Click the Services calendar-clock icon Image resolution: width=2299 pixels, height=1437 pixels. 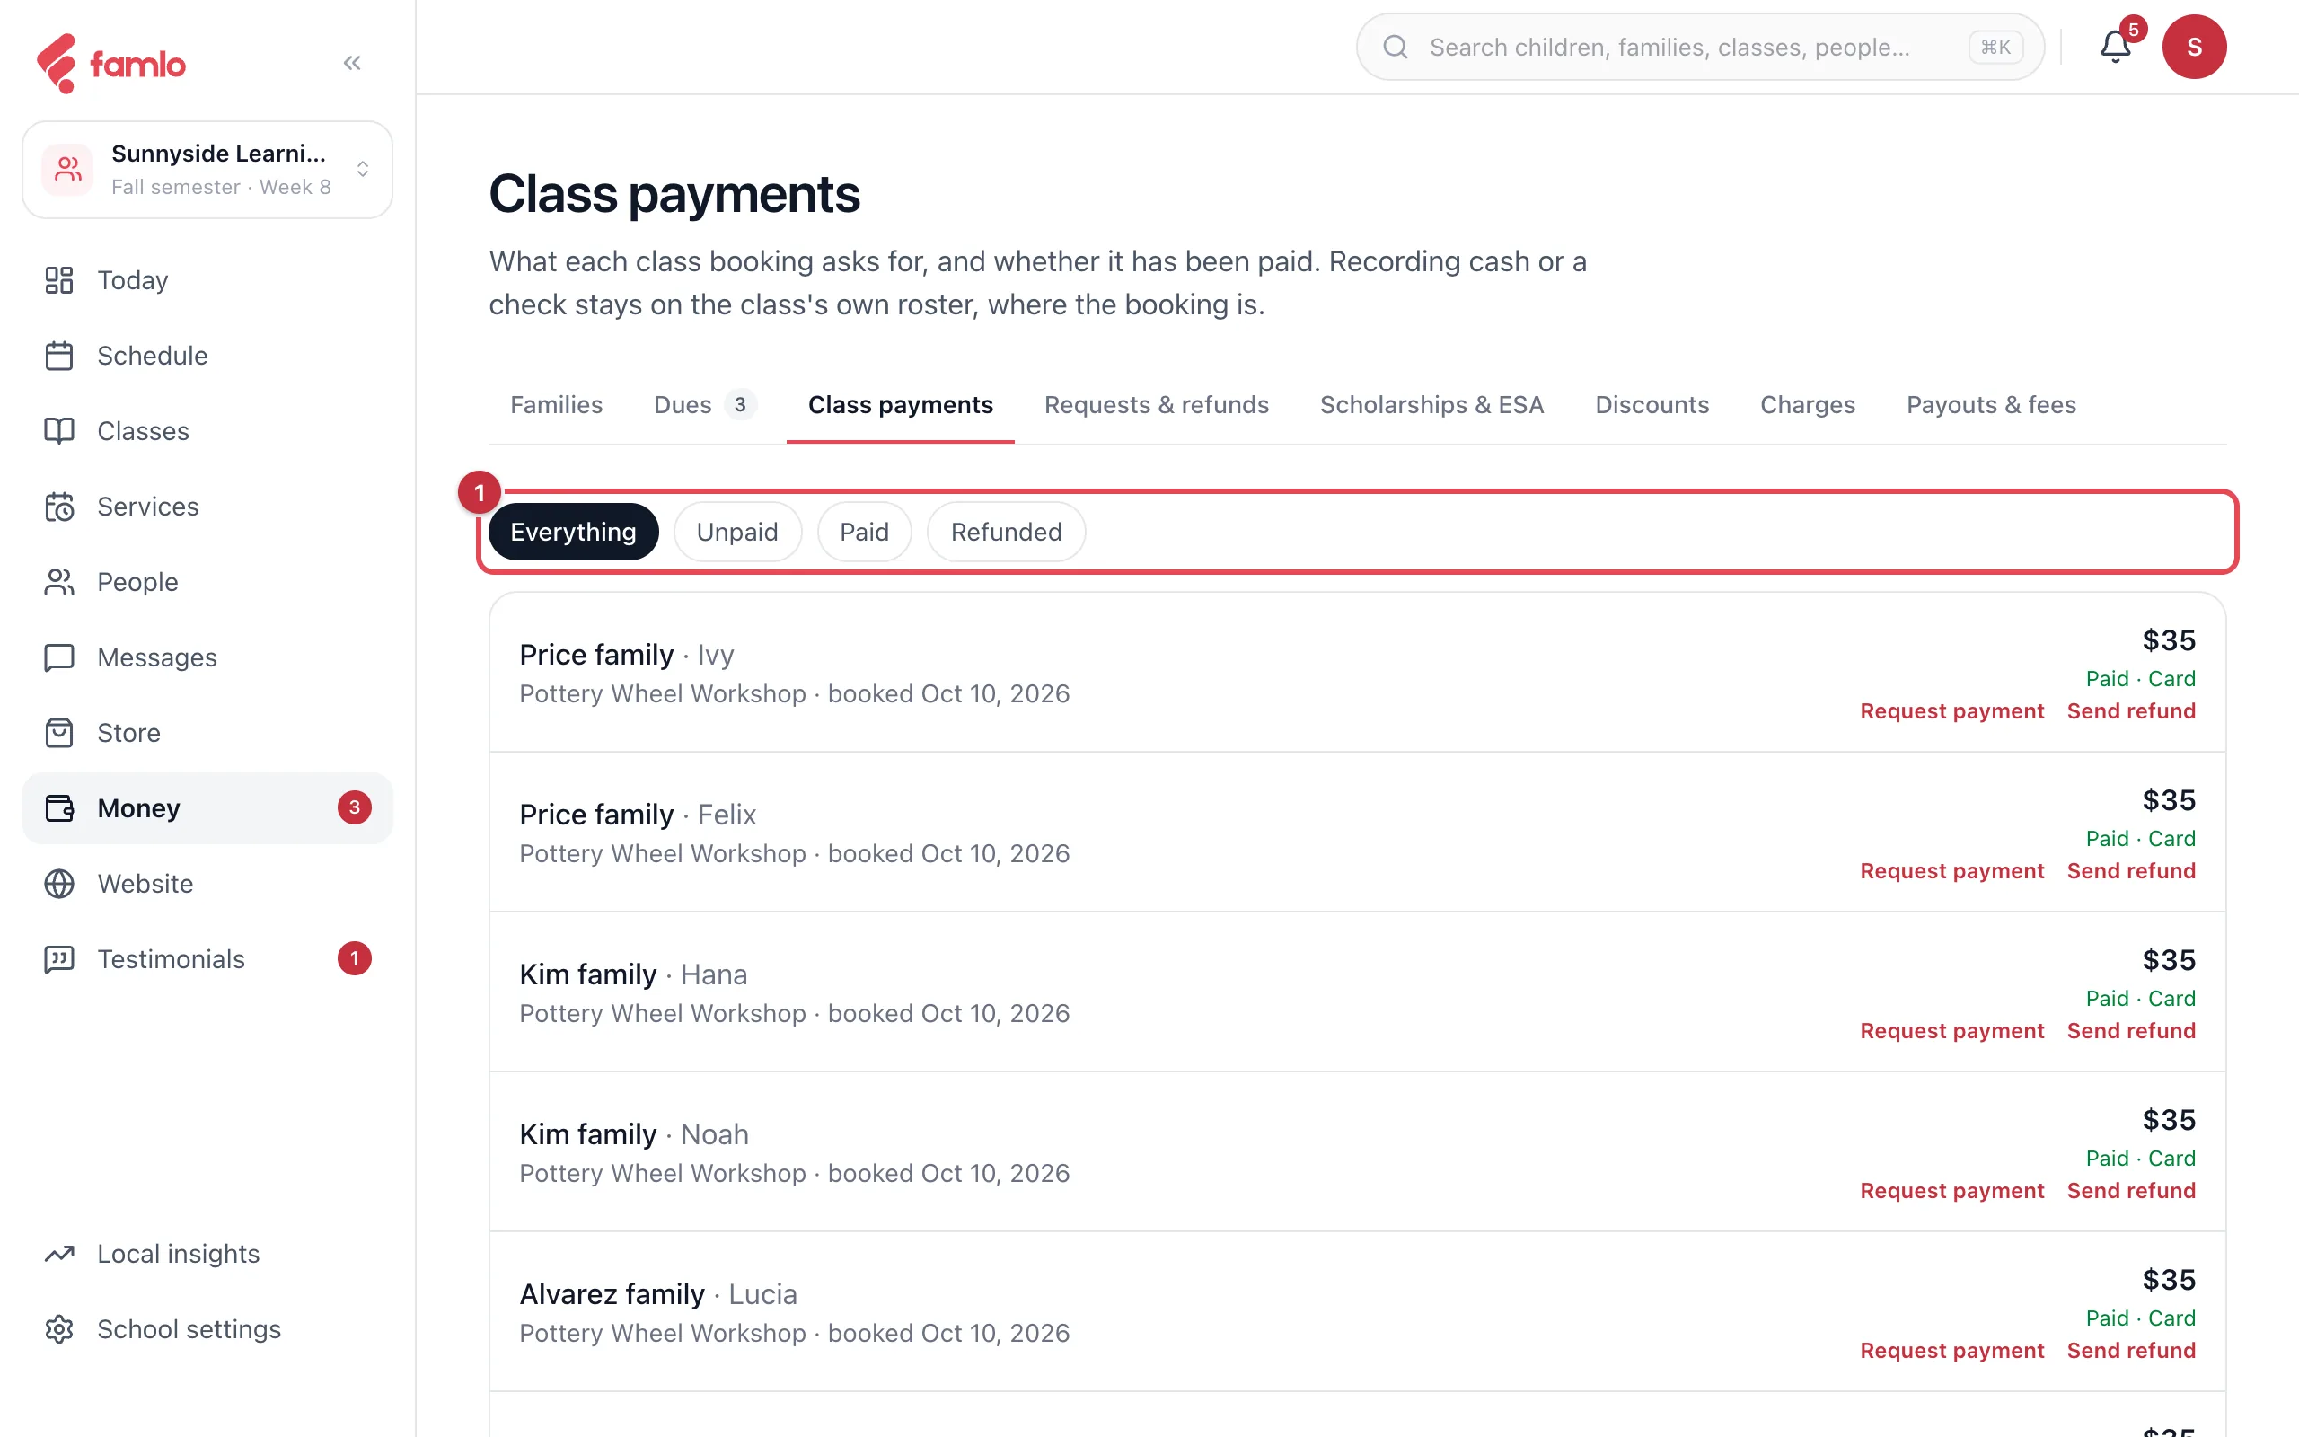(59, 507)
